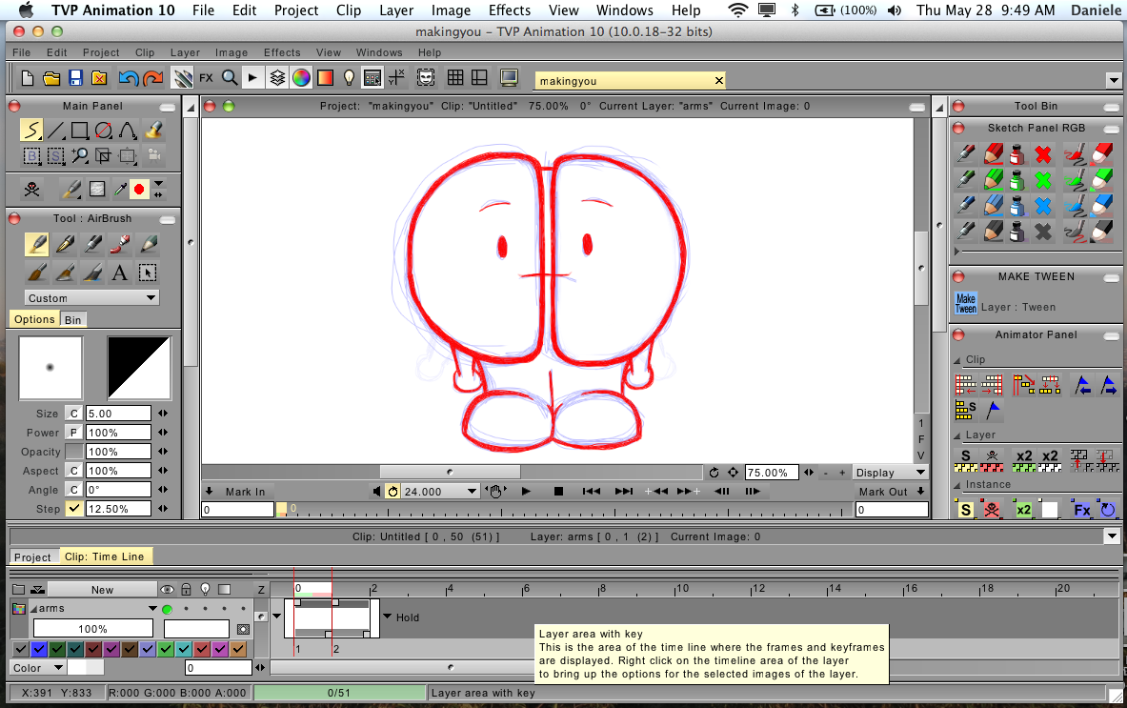Click the New layer button
Viewport: 1127px width, 708px height.
click(102, 590)
